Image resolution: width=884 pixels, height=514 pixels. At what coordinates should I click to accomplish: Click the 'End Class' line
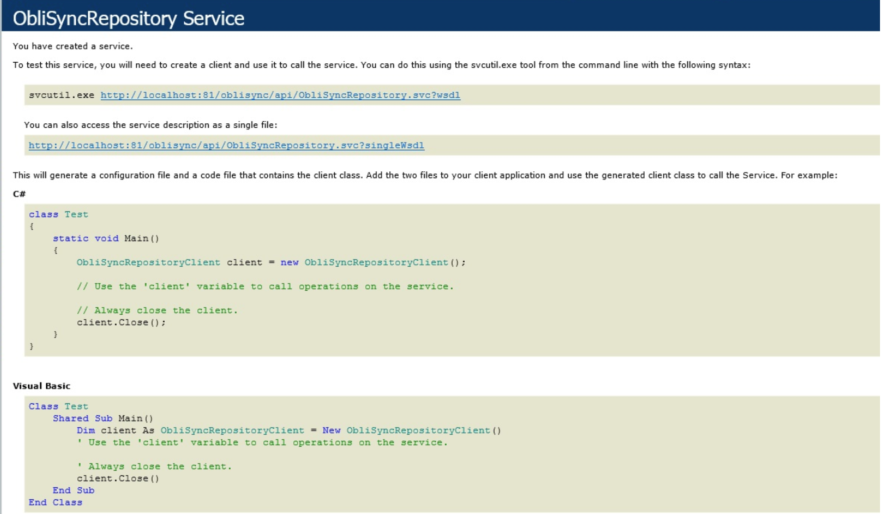(x=55, y=503)
